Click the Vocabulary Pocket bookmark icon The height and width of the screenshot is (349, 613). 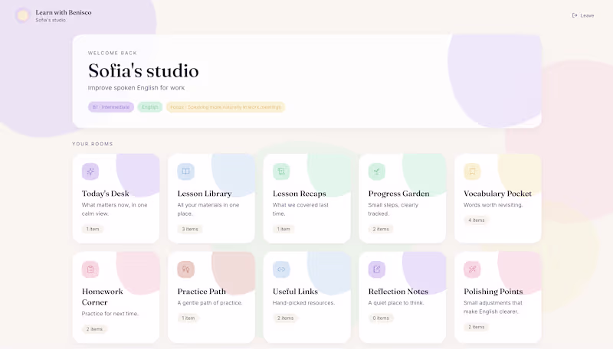pyautogui.click(x=472, y=171)
